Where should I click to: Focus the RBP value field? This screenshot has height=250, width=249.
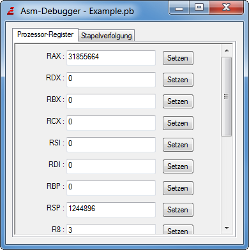tap(111, 188)
